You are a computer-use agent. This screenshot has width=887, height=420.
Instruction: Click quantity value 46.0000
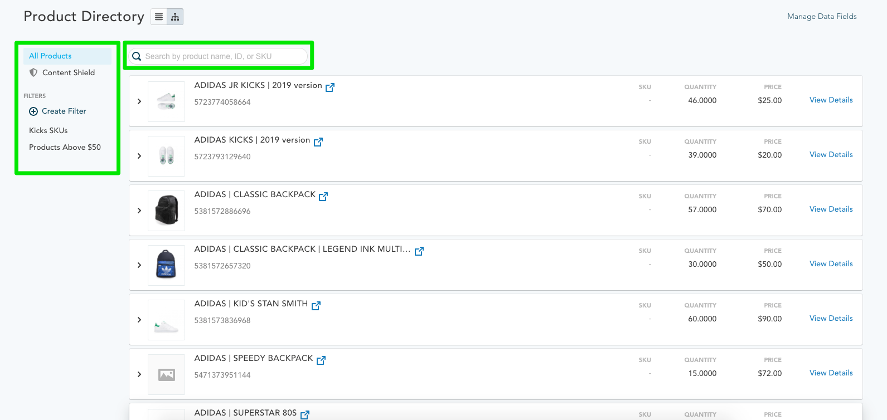click(702, 100)
